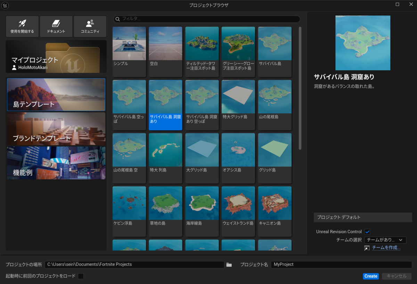Screen dimensions: 417x284
Task: Select the 山の尾根島 template
Action: 275,105
